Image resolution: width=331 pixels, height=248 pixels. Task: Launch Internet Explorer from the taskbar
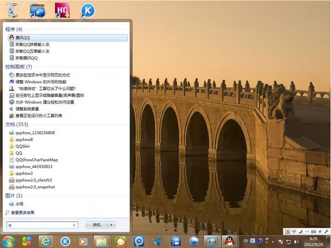pos(46,241)
